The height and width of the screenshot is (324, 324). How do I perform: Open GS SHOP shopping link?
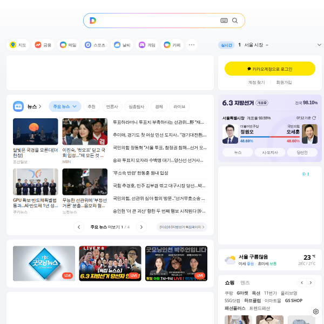294,300
